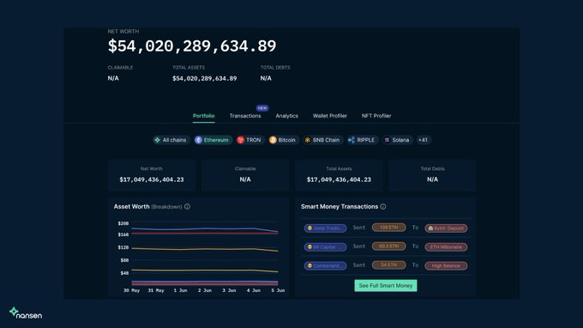Click the NEW badge above Transactions

coord(262,108)
